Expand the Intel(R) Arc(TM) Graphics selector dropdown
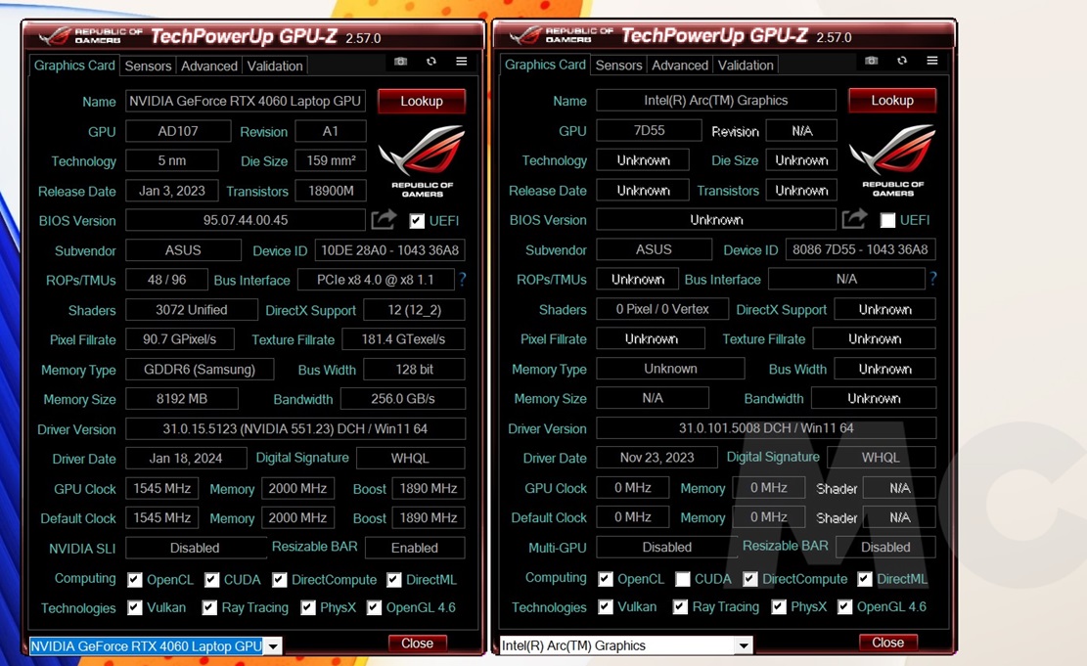Screen dimensions: 1087x666 [744, 645]
